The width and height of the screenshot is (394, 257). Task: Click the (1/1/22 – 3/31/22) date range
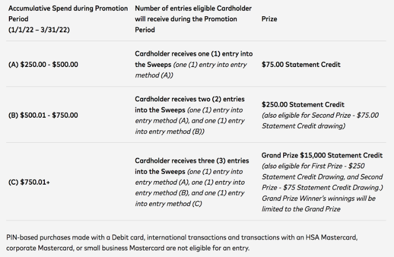click(39, 30)
